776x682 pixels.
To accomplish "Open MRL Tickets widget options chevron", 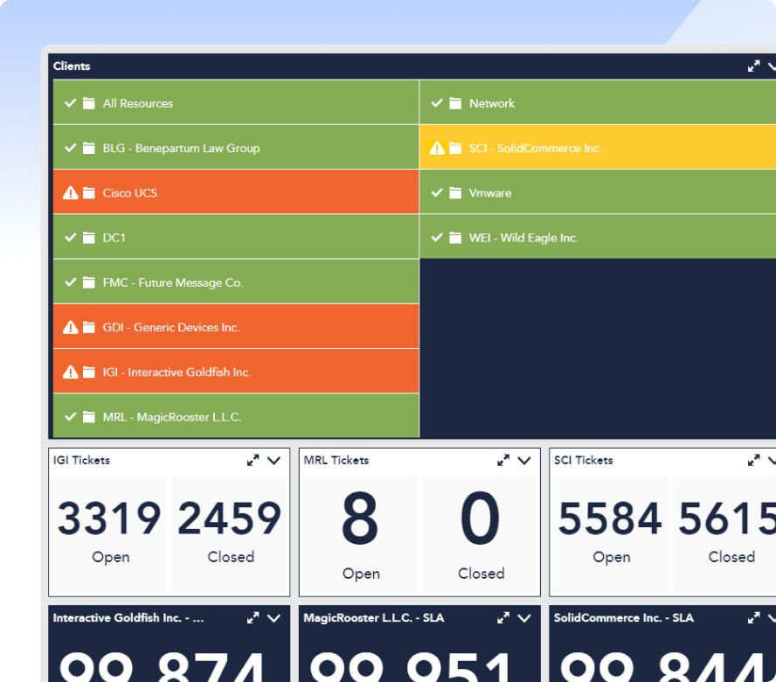I will pos(524,461).
